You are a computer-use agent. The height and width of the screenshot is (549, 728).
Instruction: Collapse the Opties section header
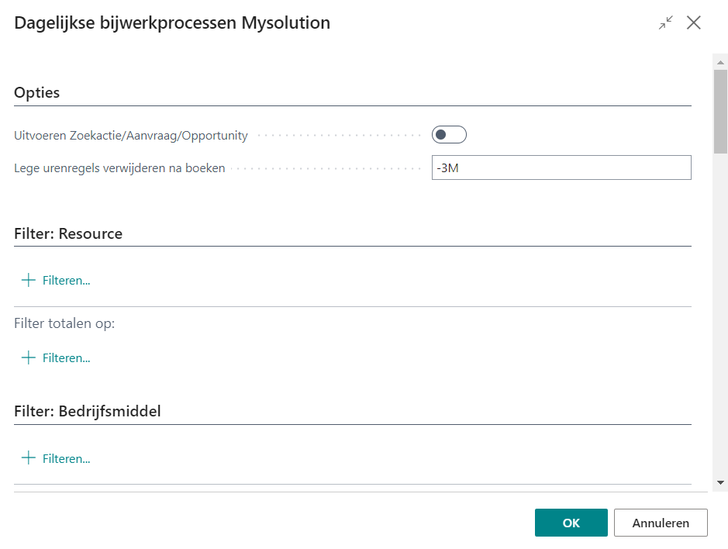[37, 92]
